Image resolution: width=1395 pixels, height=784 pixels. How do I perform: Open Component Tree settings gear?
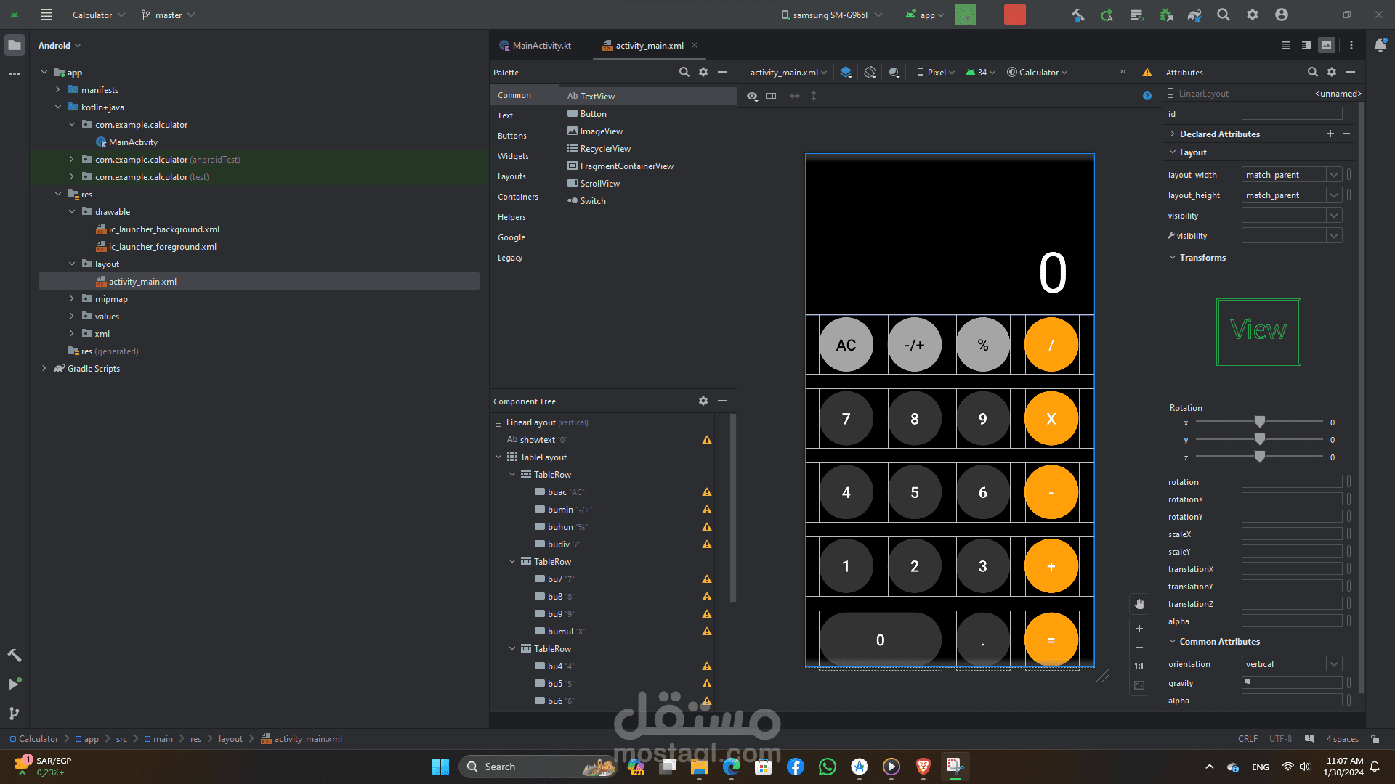[703, 401]
